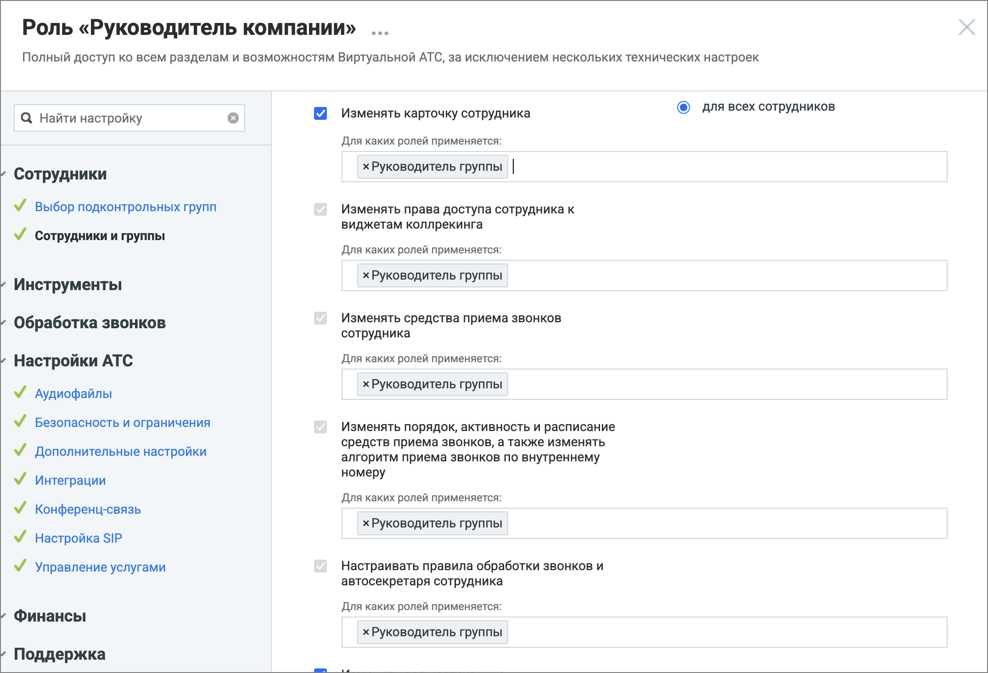Click the green checkmark beside Сотрудники и группы
The height and width of the screenshot is (673, 988).
(x=20, y=234)
